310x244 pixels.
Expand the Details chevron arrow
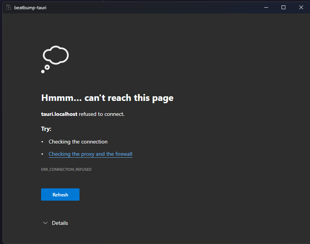[x=45, y=223]
